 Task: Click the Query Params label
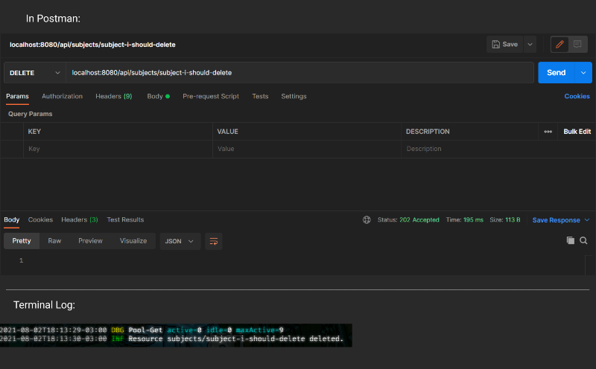pos(30,114)
